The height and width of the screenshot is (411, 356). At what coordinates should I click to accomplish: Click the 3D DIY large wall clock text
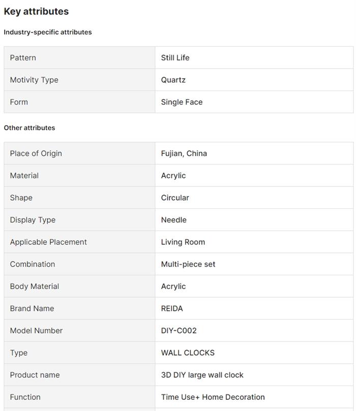click(x=202, y=375)
